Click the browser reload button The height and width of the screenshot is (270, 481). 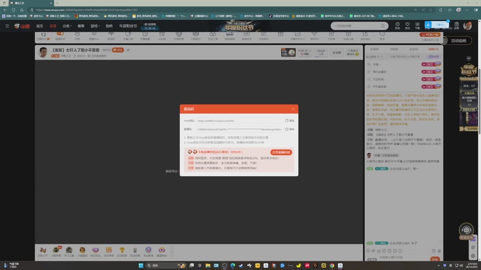[x=13, y=10]
